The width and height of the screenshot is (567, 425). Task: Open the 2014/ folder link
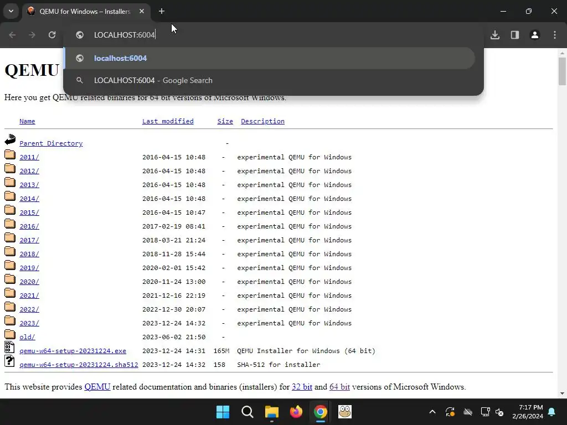pyautogui.click(x=29, y=199)
